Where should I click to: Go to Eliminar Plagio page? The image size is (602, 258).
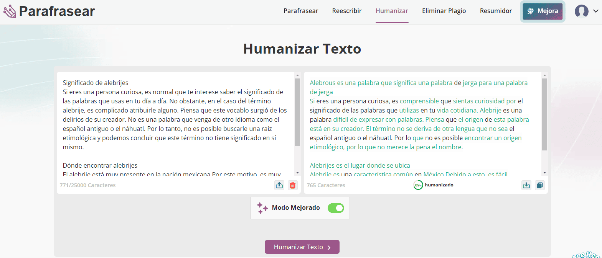444,11
